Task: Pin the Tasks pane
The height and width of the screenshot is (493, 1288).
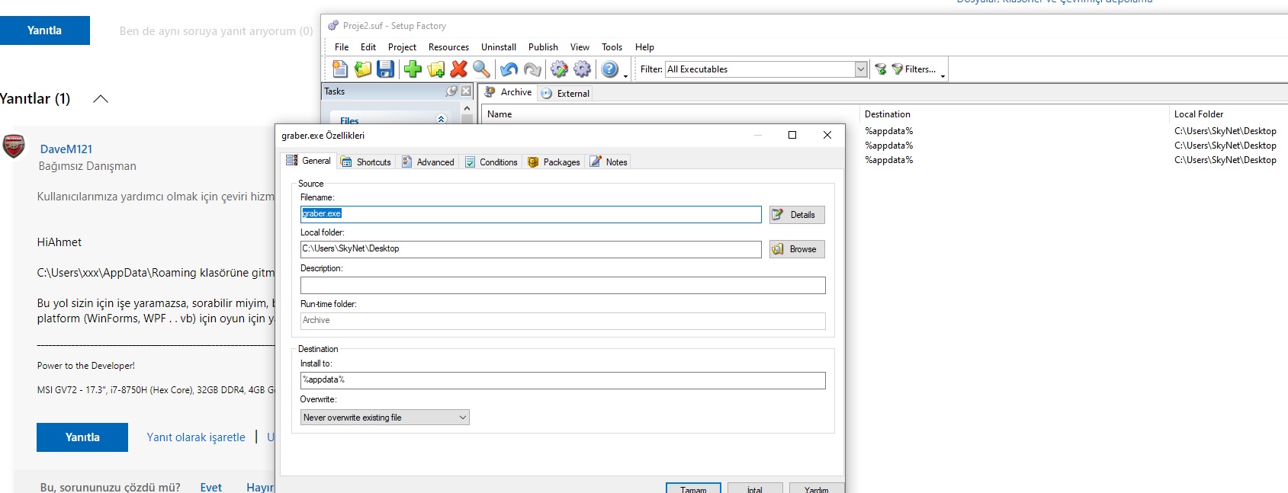Action: pos(451,91)
